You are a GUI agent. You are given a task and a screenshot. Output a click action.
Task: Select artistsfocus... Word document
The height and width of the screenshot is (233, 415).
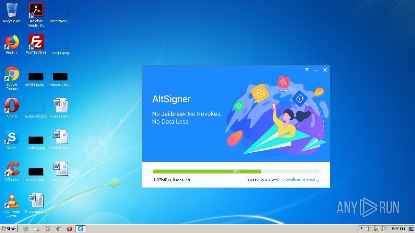coord(60,140)
